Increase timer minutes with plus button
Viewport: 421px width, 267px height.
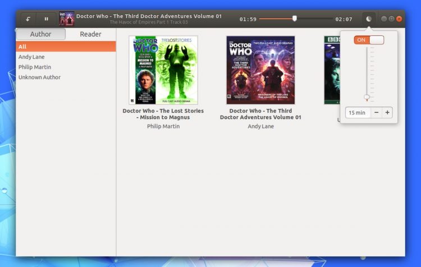coord(387,113)
